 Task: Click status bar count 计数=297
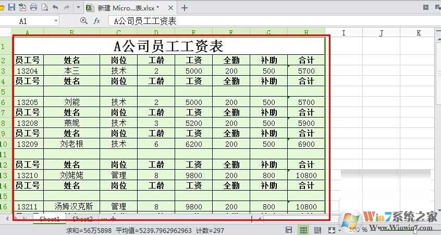pyautogui.click(x=210, y=230)
